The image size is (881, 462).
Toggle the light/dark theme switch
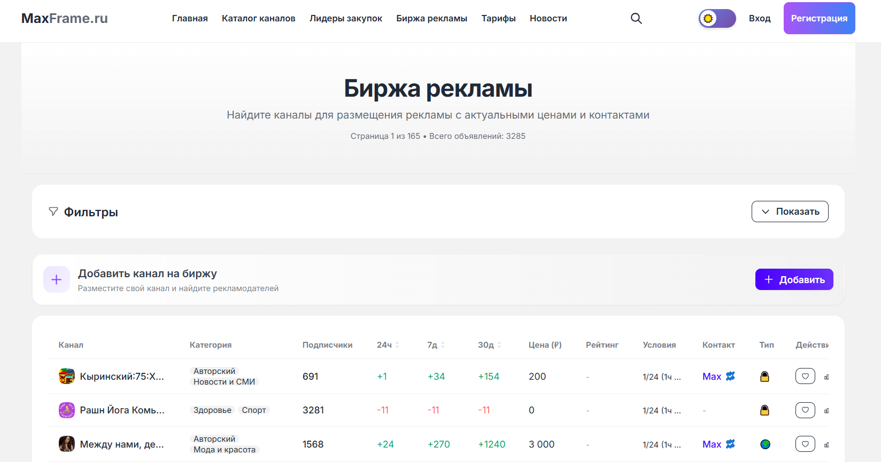click(717, 19)
